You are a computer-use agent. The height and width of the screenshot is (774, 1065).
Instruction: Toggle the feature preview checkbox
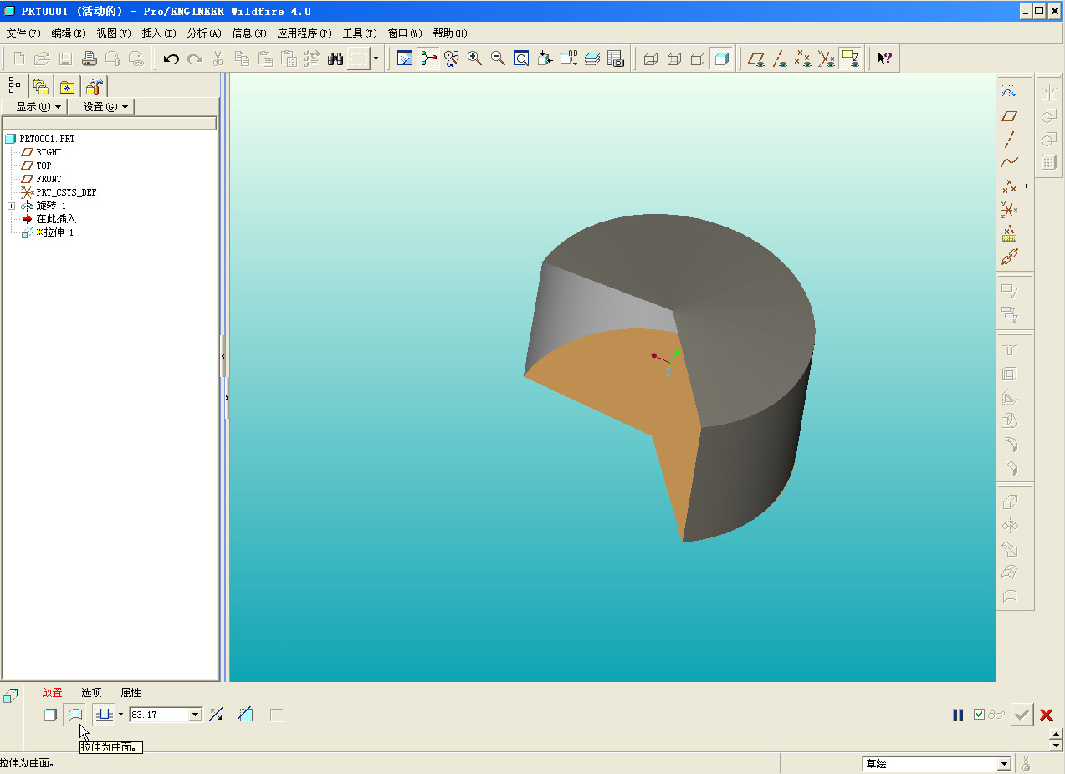pos(979,715)
